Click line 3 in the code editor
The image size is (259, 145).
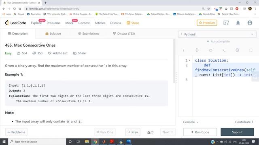(226, 80)
